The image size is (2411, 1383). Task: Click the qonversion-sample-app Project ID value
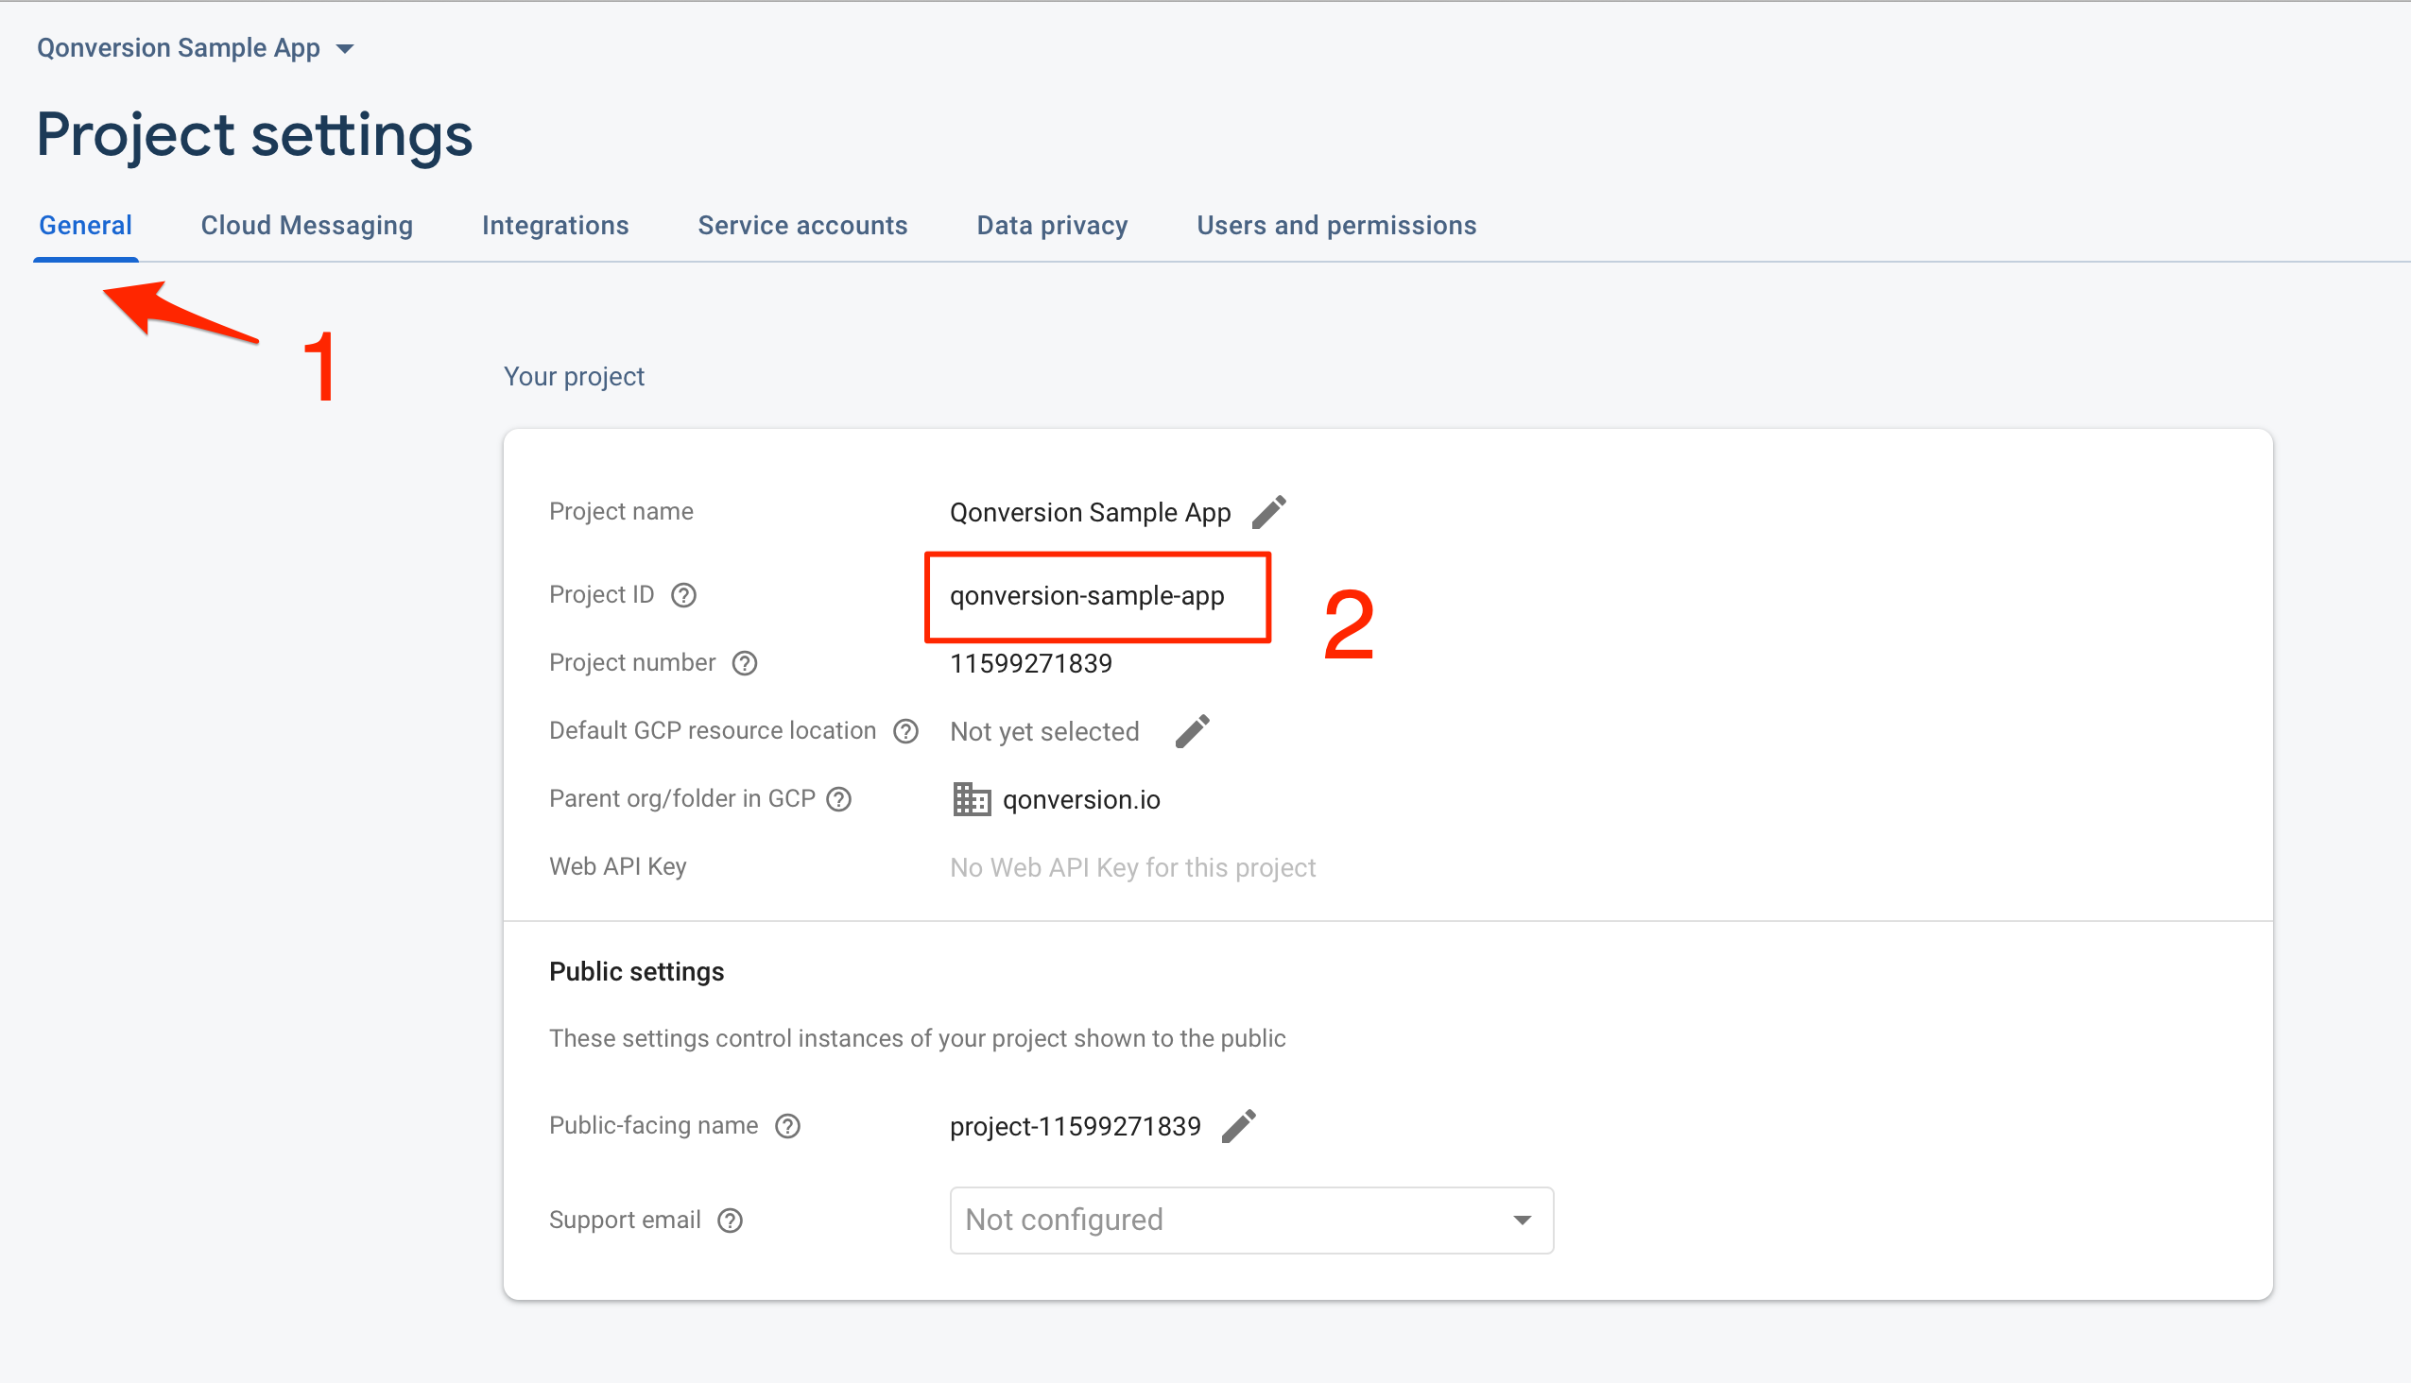(x=1086, y=595)
